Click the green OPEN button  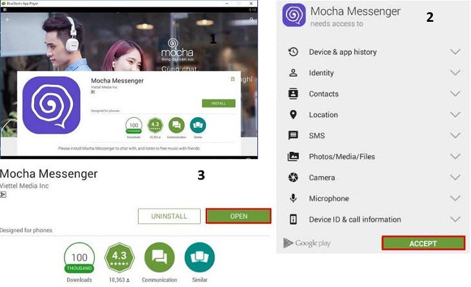click(x=239, y=216)
